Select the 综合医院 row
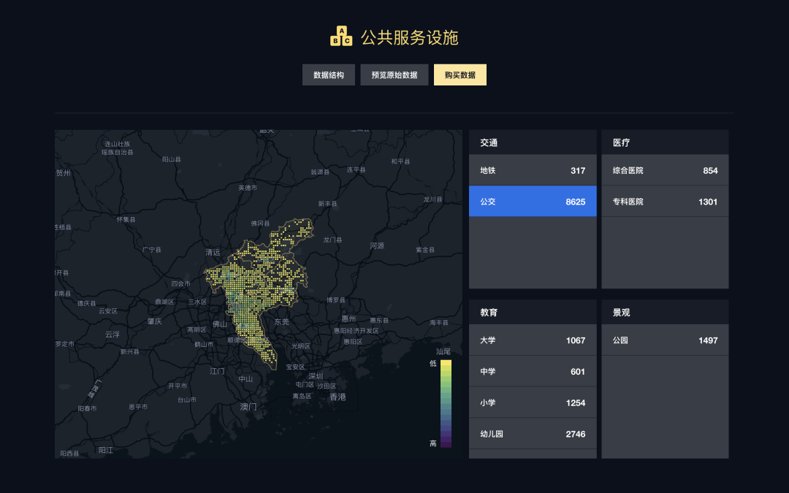789x493 pixels. tap(666, 170)
